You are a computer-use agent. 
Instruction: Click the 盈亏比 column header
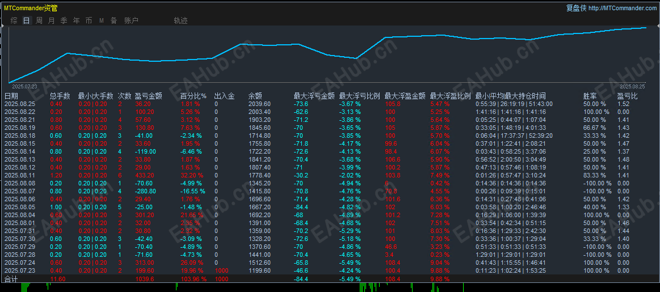(x=627, y=96)
